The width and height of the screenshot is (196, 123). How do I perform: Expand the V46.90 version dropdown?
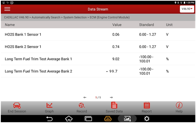(x=187, y=9)
